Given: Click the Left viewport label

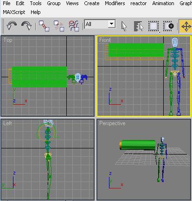Looking at the screenshot, I should point(7,123).
